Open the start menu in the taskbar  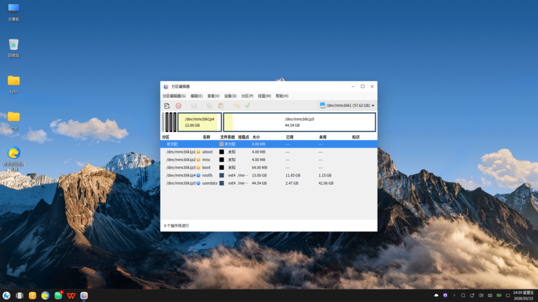(6, 296)
